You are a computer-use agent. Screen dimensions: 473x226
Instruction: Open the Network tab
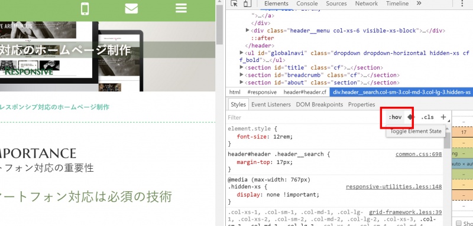click(x=366, y=4)
